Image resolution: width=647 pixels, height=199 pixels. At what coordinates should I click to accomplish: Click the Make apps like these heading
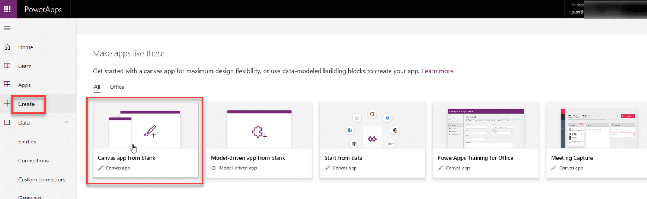pos(129,53)
